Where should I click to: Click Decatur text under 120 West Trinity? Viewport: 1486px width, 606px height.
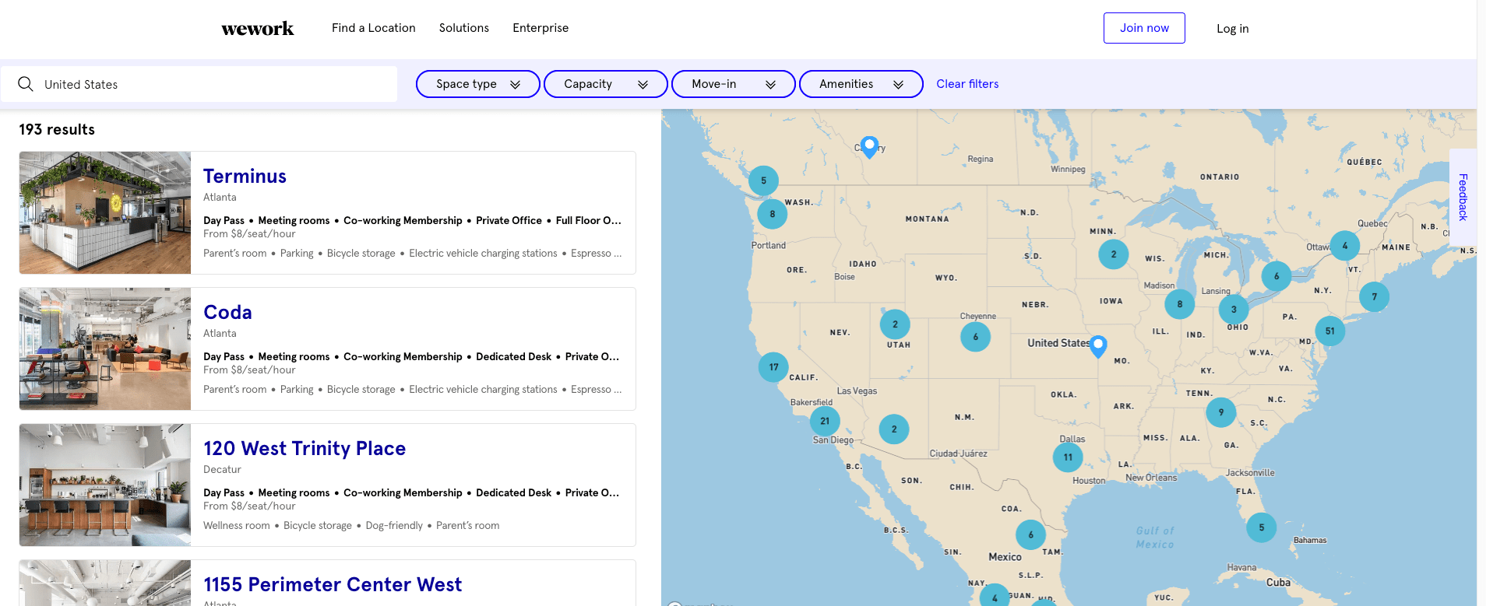click(x=222, y=470)
